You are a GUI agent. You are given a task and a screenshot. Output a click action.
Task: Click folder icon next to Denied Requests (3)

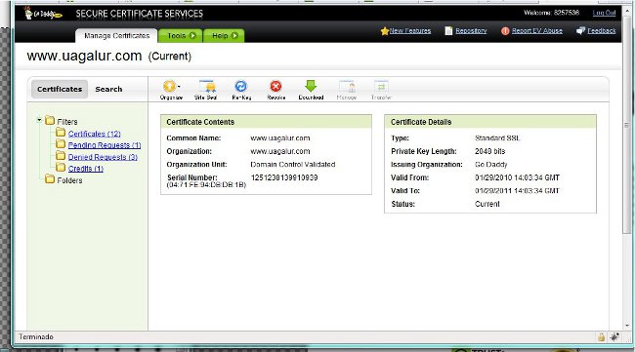(61, 156)
